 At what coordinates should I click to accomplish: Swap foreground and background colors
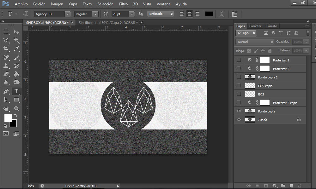(16, 116)
